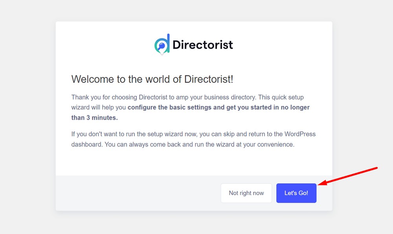Click the Directorist logo icon
Image resolution: width=393 pixels, height=234 pixels.
162,44
